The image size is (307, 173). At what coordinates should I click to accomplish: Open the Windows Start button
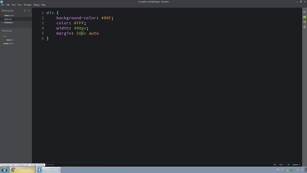click(4, 170)
